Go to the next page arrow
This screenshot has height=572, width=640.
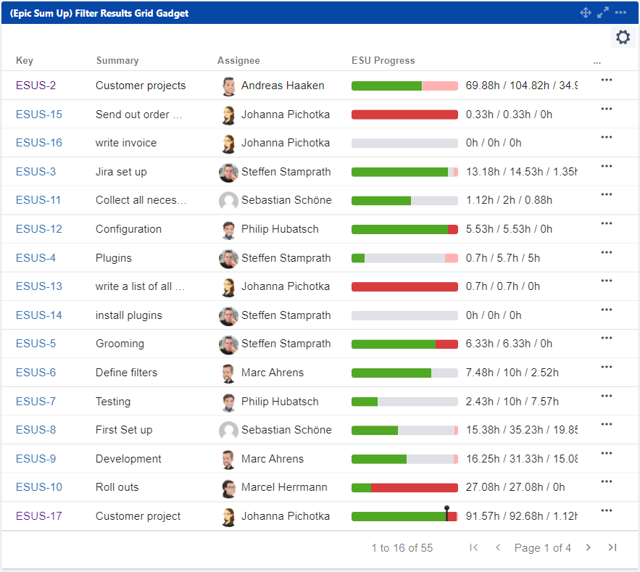tap(589, 547)
